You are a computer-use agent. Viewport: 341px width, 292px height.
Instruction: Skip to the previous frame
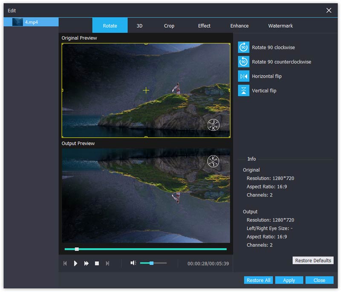[x=65, y=263]
